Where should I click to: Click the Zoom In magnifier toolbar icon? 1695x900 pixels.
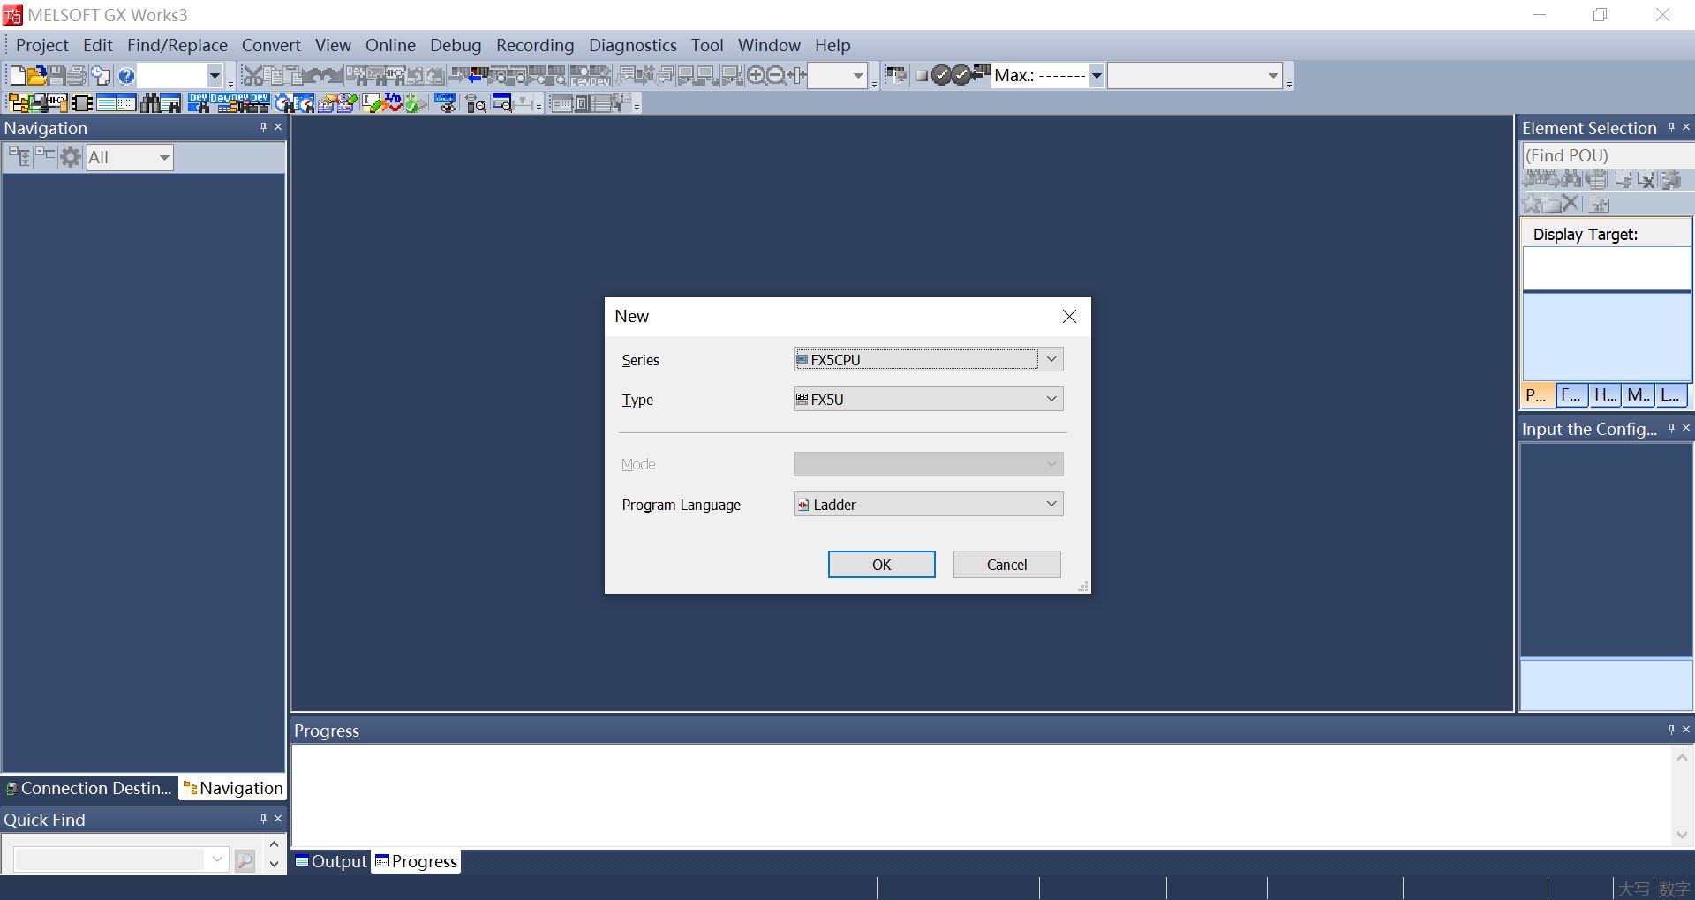tap(756, 76)
